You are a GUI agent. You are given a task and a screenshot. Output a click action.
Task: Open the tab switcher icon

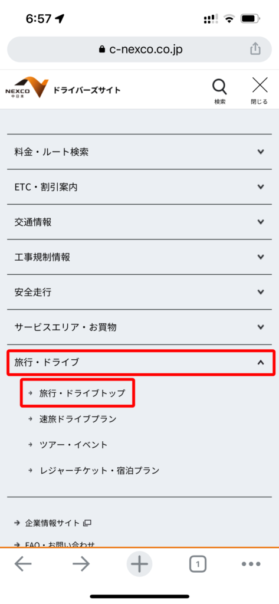point(198,564)
